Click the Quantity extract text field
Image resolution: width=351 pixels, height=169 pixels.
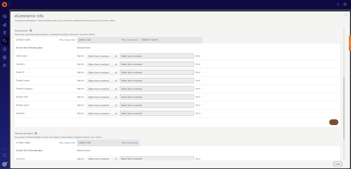point(157,113)
